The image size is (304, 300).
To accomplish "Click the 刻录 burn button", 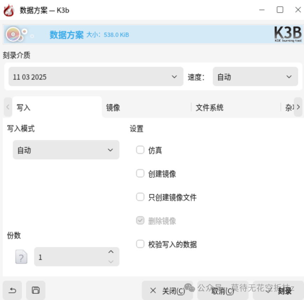I will click(278, 291).
